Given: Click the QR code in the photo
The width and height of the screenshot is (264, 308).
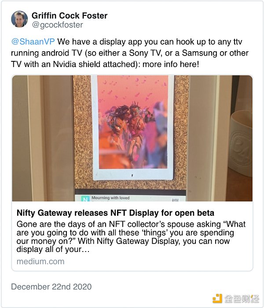Looking at the screenshot, I should 176,198.
